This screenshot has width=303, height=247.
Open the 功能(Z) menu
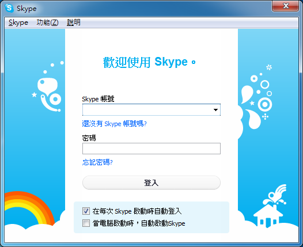click(x=47, y=22)
